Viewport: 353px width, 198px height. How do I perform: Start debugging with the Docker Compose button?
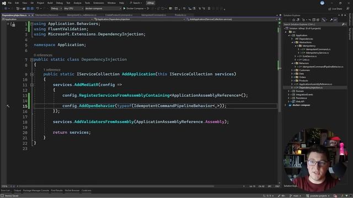(133, 9)
